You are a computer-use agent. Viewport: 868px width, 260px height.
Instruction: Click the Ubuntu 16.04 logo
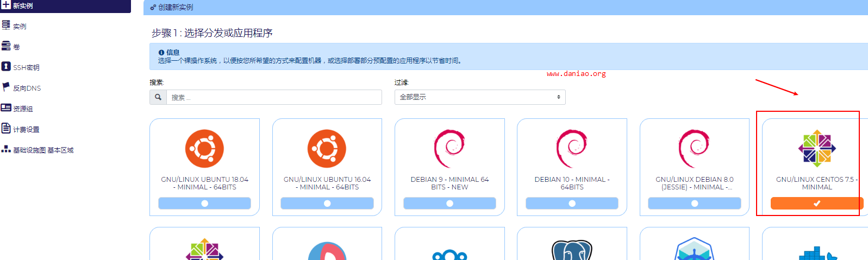coord(327,149)
